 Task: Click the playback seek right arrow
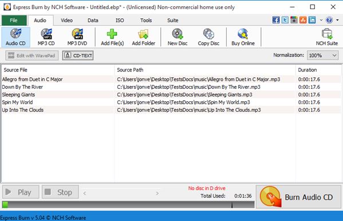(x=157, y=193)
